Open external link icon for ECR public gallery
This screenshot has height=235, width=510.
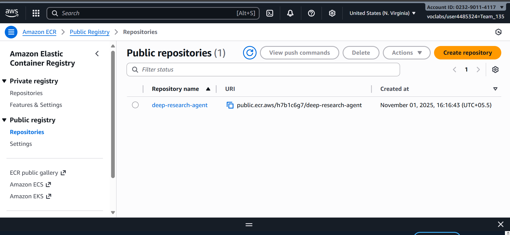pyautogui.click(x=63, y=173)
